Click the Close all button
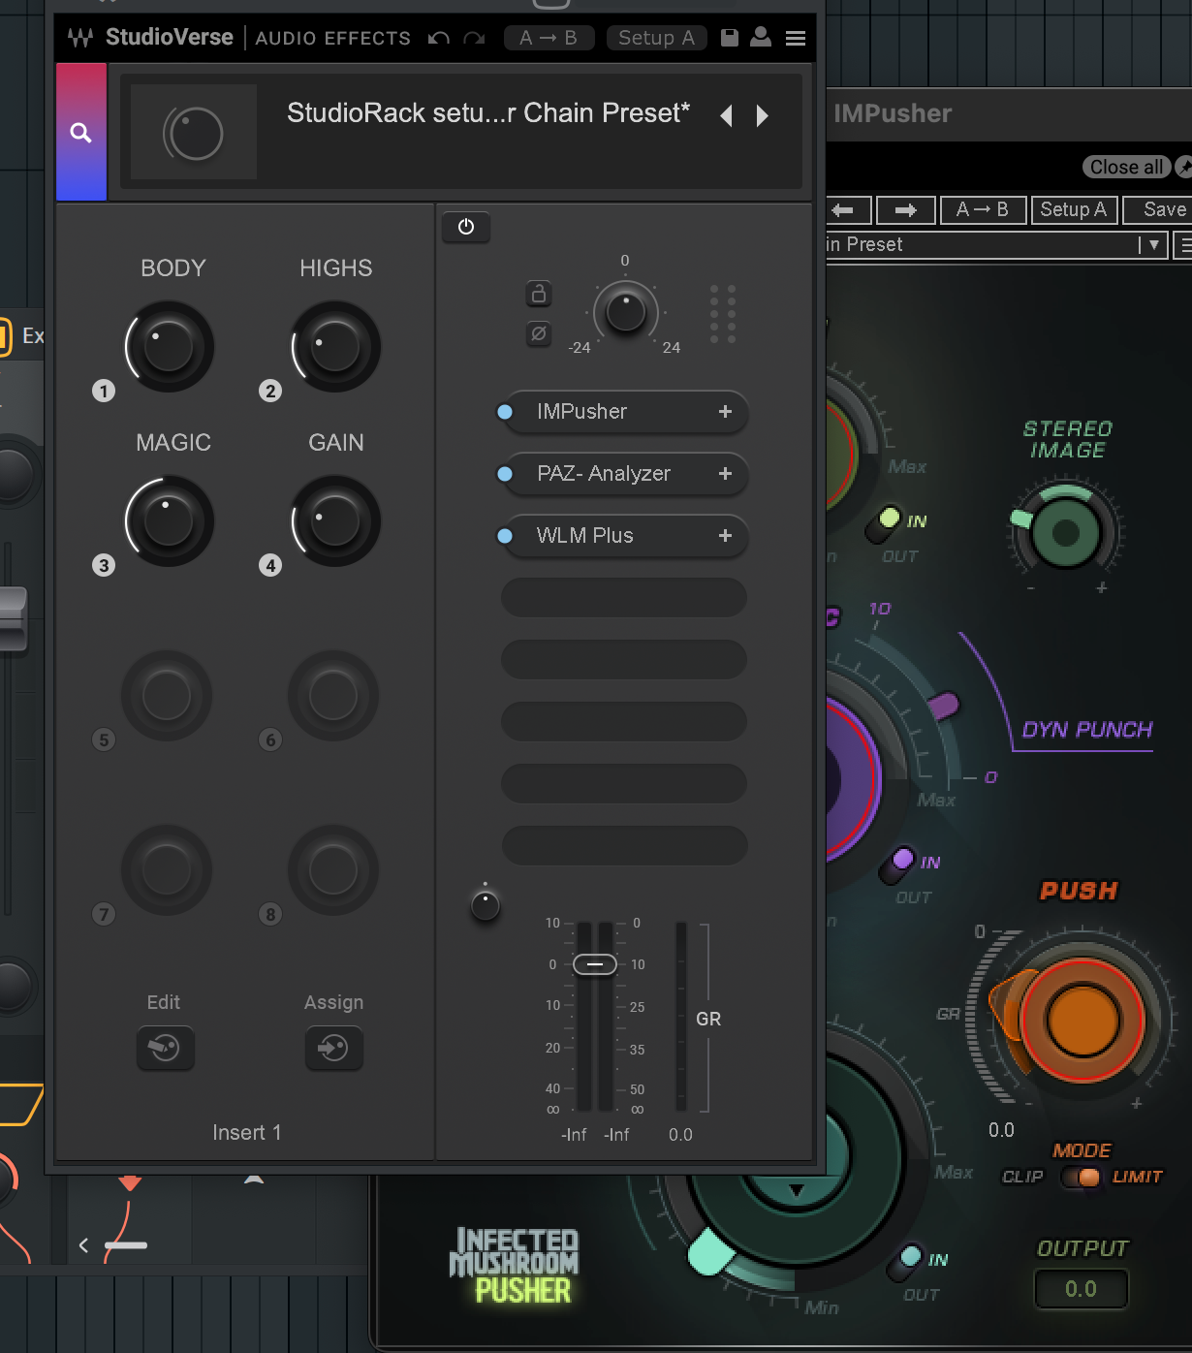 [x=1125, y=167]
